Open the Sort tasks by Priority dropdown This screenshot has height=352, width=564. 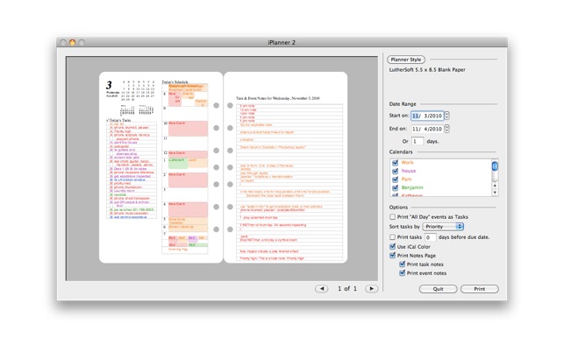click(x=443, y=227)
